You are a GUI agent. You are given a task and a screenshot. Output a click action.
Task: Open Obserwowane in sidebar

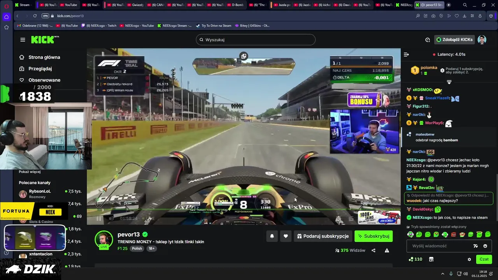pos(40,80)
